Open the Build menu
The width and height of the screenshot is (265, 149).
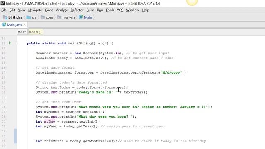point(90,10)
